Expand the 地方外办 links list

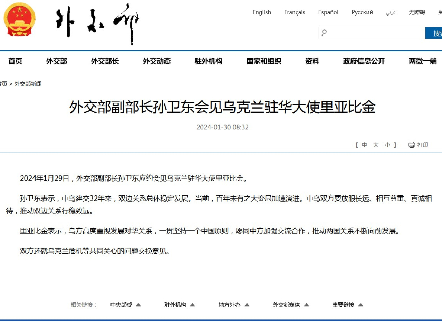click(233, 305)
